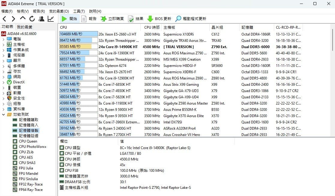Viewport: 335px width, 196px height.
Task: Expand the 伺服器 tree node
Action: [x=3, y=55]
